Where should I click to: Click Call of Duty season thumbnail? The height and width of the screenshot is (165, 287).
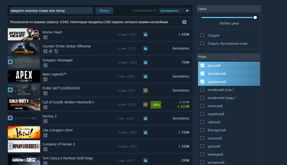point(24,104)
